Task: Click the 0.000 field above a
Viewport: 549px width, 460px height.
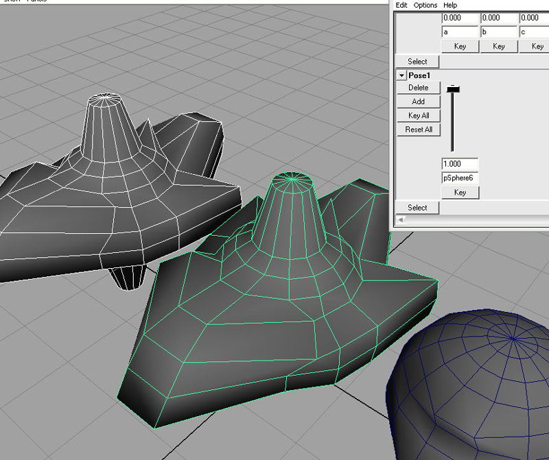Action: [x=460, y=18]
